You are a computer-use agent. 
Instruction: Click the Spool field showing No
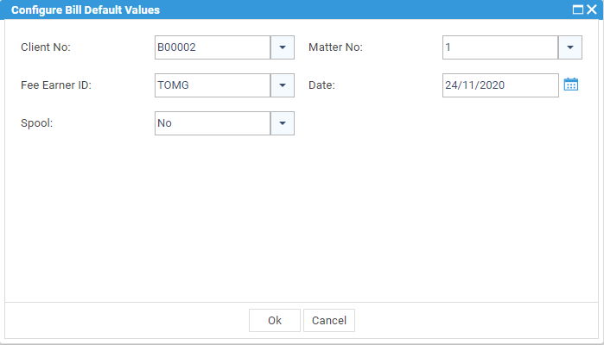pos(213,123)
